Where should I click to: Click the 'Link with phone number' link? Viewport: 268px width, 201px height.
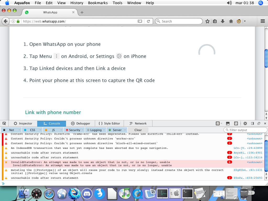tap(53, 112)
